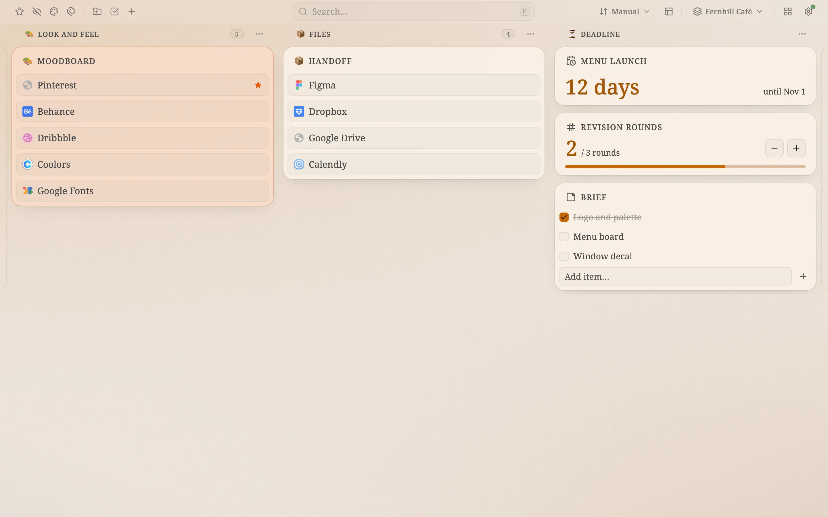The width and height of the screenshot is (828, 517).
Task: Open the Deadline column options menu
Action: pyautogui.click(x=802, y=34)
